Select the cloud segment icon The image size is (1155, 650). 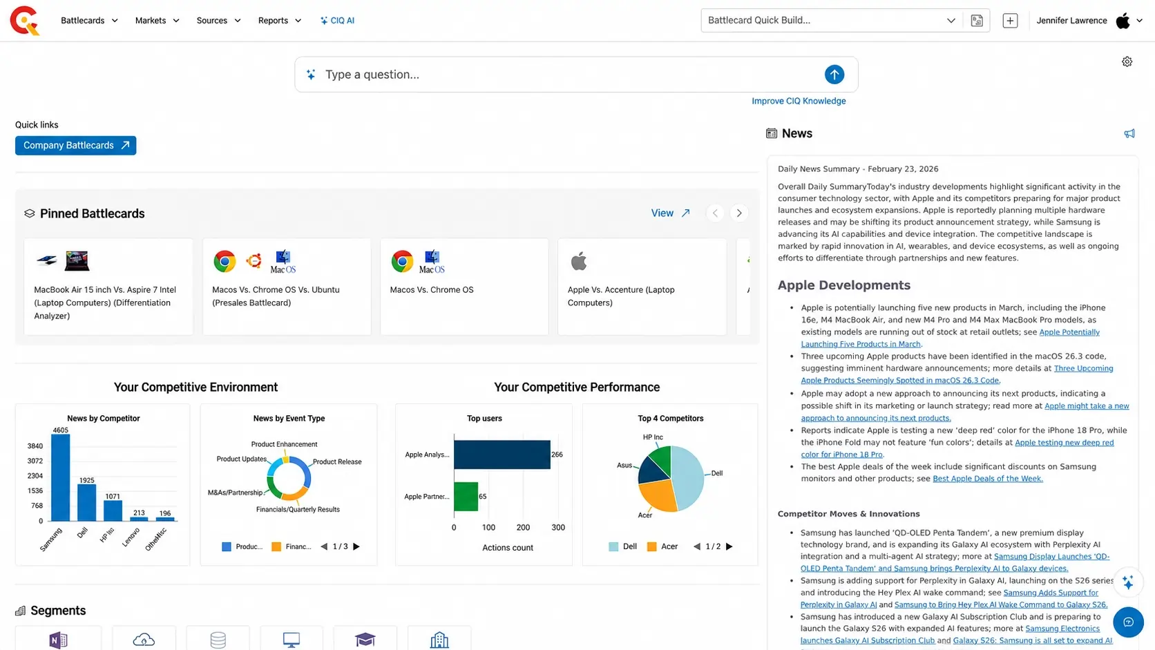(144, 640)
